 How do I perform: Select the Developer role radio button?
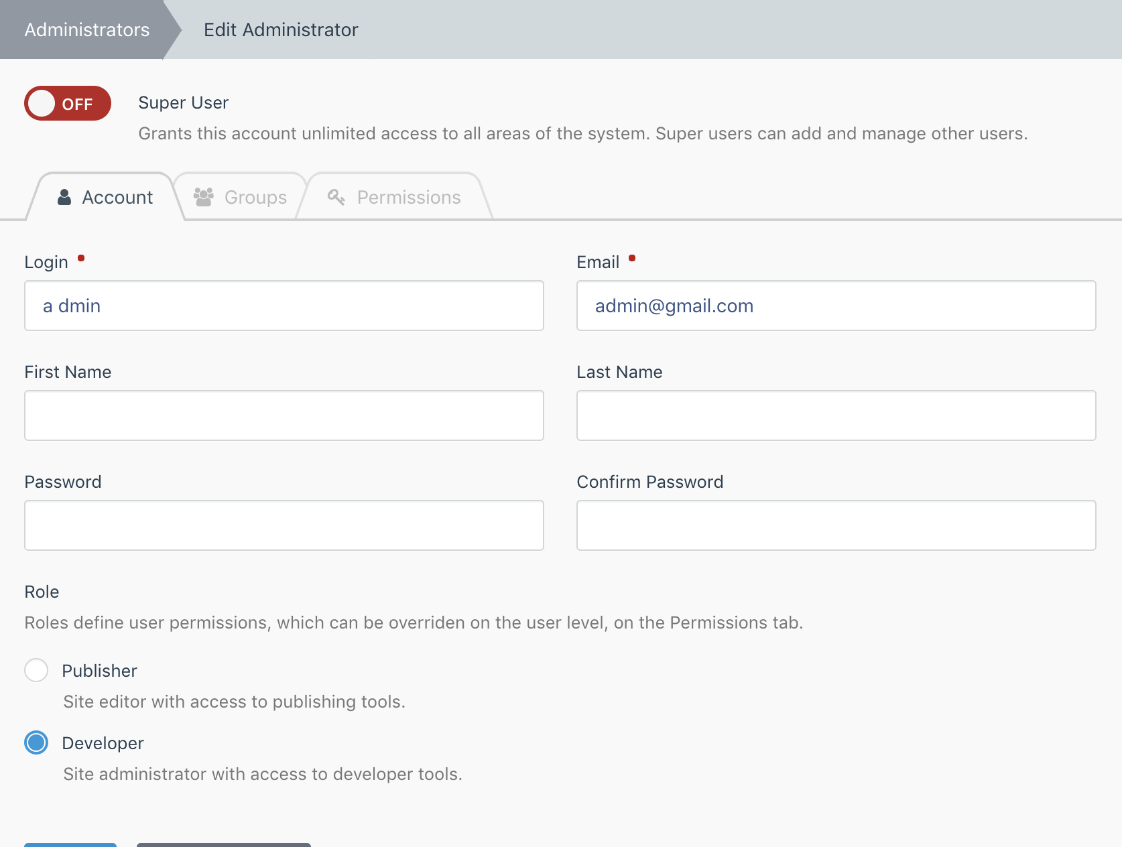pos(36,742)
